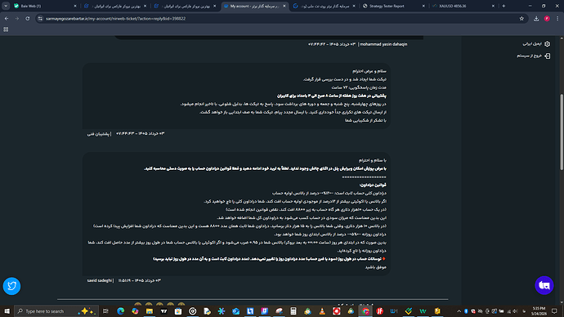Select the greeting سلام و عرض احترام
Image resolution: width=564 pixels, height=317 pixels.
(369, 71)
